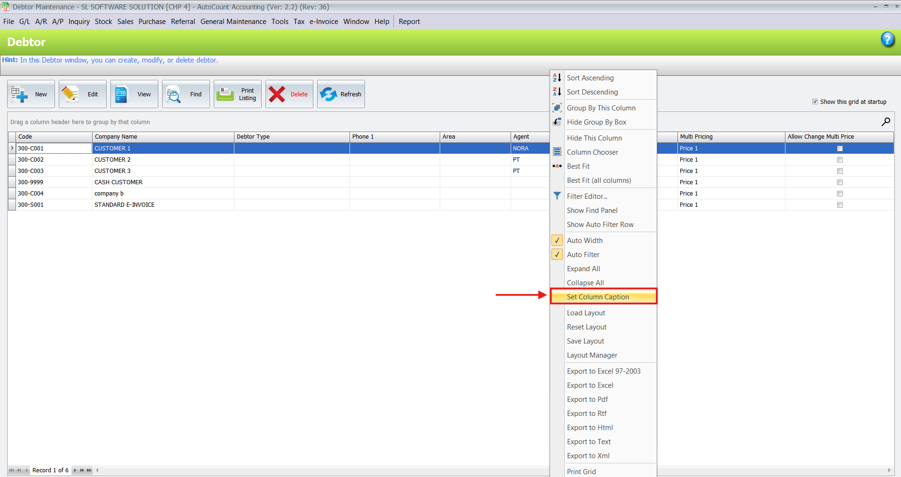
Task: Choose Export to Excel in context menu
Action: click(590, 385)
